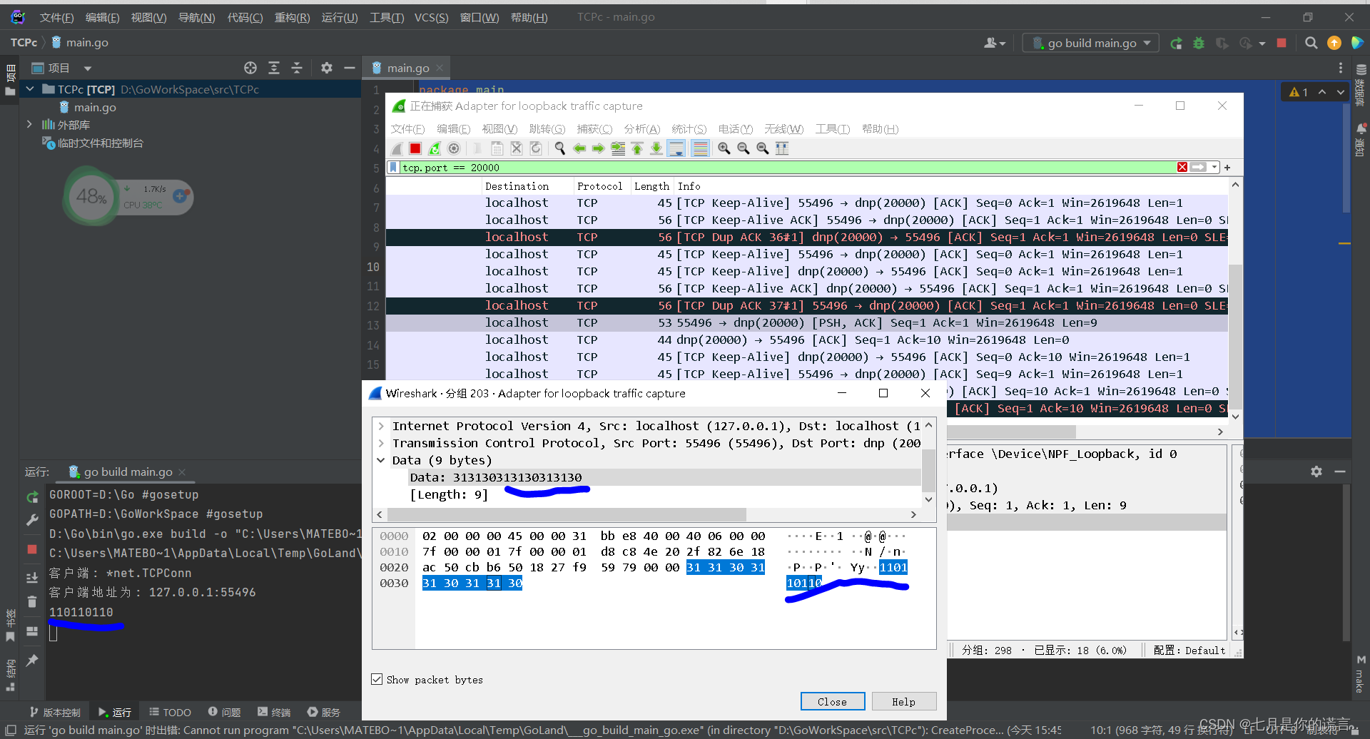Open go build main.go run configuration dropdown

pyautogui.click(x=1091, y=43)
